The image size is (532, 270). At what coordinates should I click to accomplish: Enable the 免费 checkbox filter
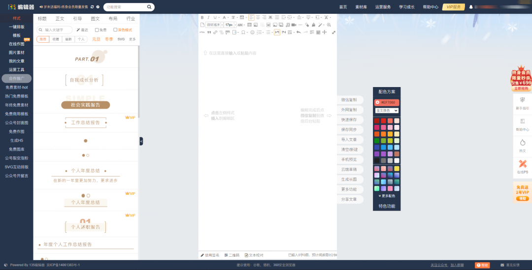click(x=97, y=30)
